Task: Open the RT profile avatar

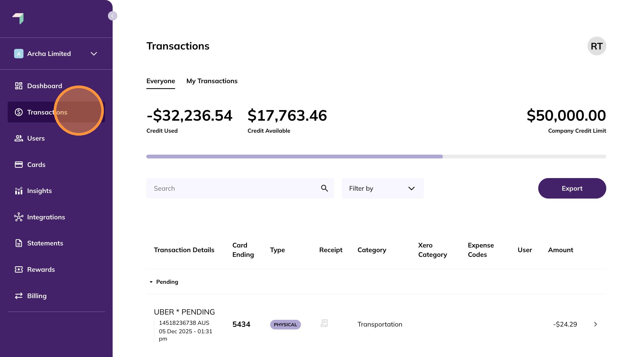Action: coord(597,46)
